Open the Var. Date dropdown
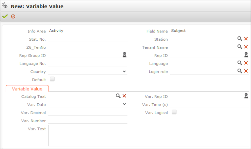This screenshot has width=251, height=149. (x=124, y=104)
